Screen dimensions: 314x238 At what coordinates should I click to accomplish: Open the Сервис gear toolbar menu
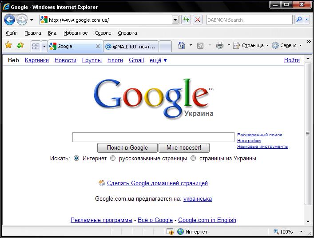[x=287, y=45]
